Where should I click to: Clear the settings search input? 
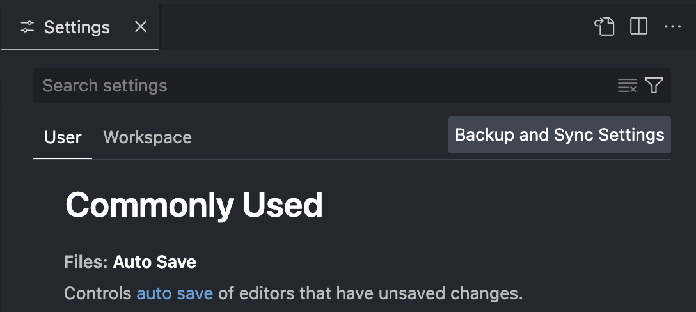tap(627, 86)
